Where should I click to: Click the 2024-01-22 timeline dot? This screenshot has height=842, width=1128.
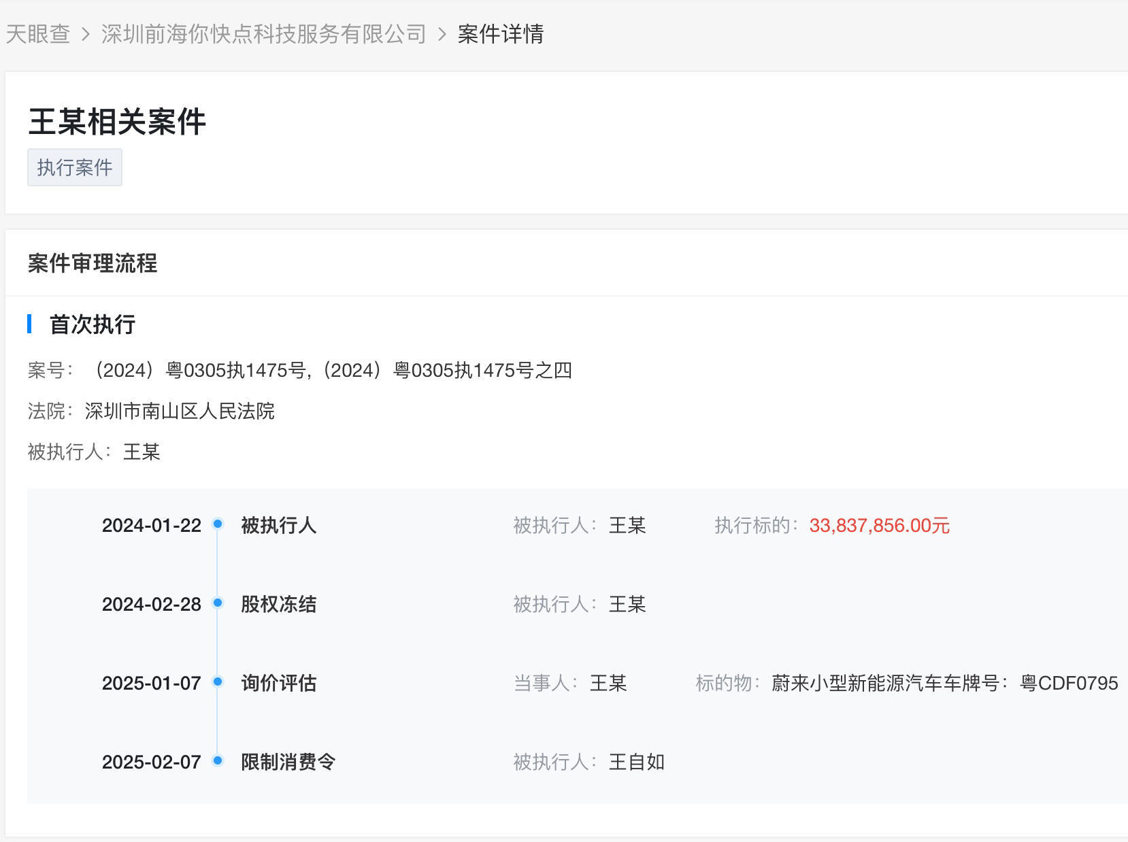click(218, 524)
